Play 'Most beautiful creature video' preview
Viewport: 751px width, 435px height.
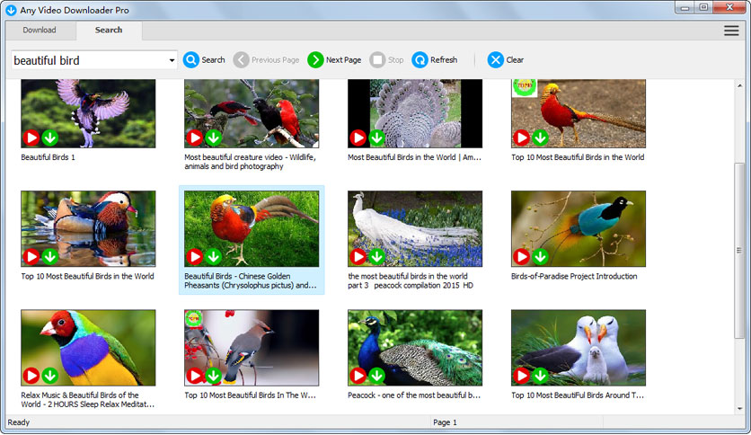coord(194,138)
